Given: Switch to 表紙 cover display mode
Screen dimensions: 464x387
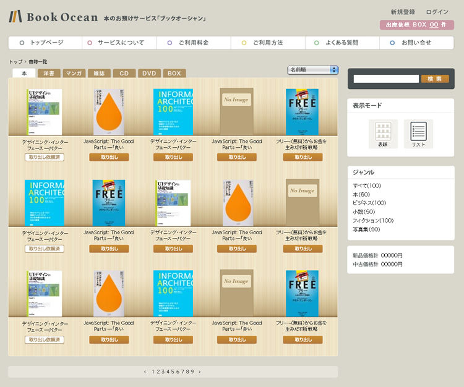Looking at the screenshot, I should click(383, 134).
